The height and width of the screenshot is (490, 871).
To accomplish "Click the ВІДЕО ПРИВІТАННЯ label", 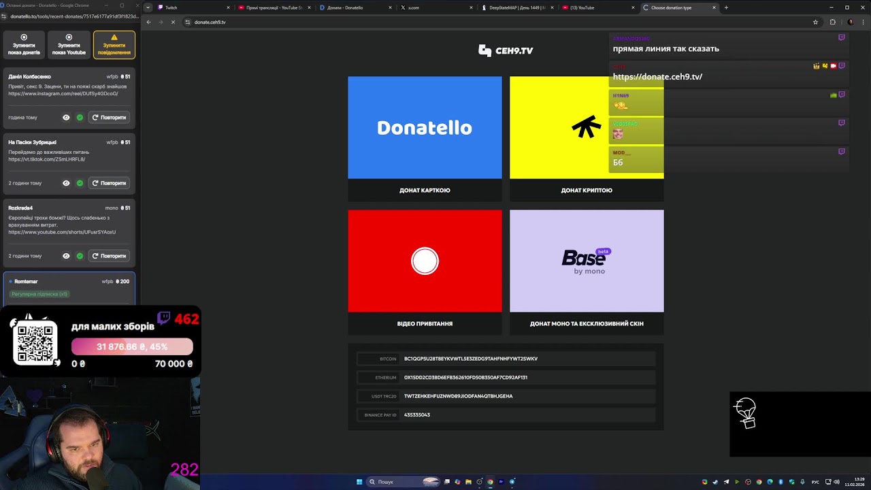I will pos(425,324).
